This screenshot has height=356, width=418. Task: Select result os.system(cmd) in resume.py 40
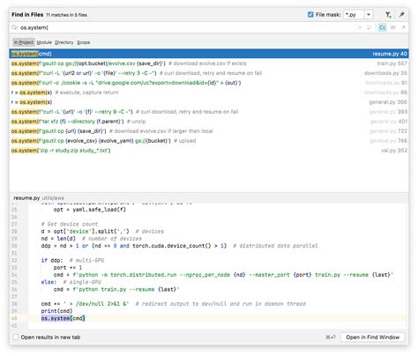[209, 54]
